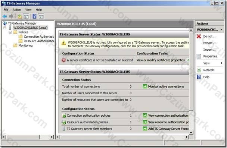Click the Forward arrow toolbar icon
The image size is (227, 148).
pos(11,16)
